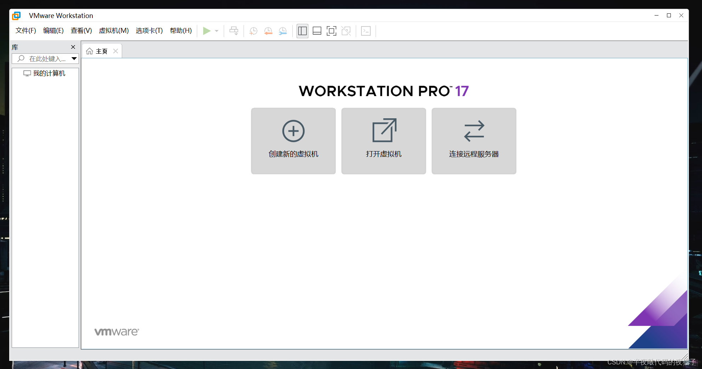This screenshot has width=702, height=369.
Task: Open the 编辑(E) menu
Action: pos(53,31)
